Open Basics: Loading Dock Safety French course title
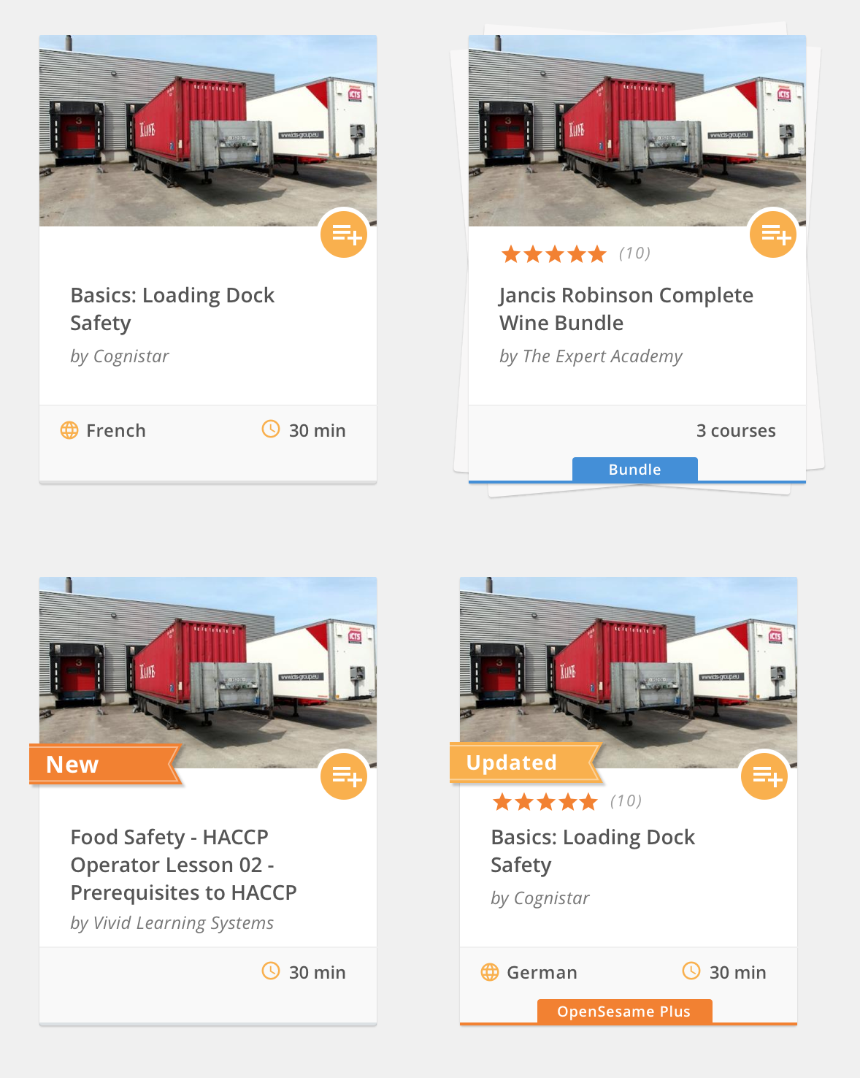This screenshot has height=1078, width=860. pyautogui.click(x=172, y=309)
